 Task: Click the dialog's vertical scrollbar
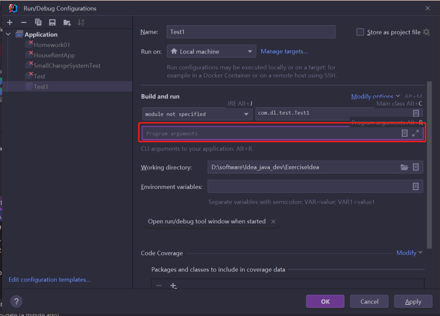[429, 165]
